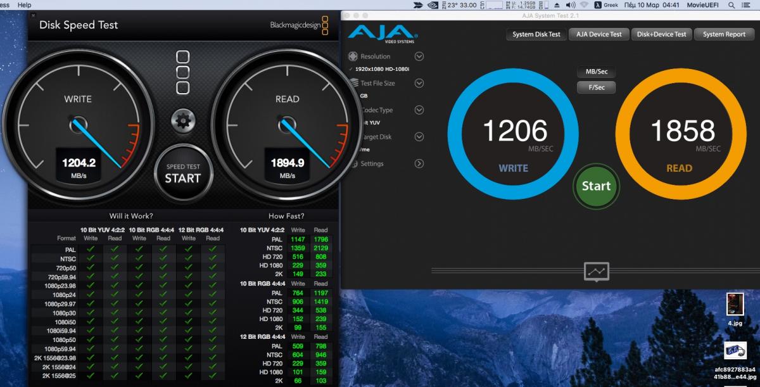Open the MovieUEFI user menu

[x=702, y=4]
